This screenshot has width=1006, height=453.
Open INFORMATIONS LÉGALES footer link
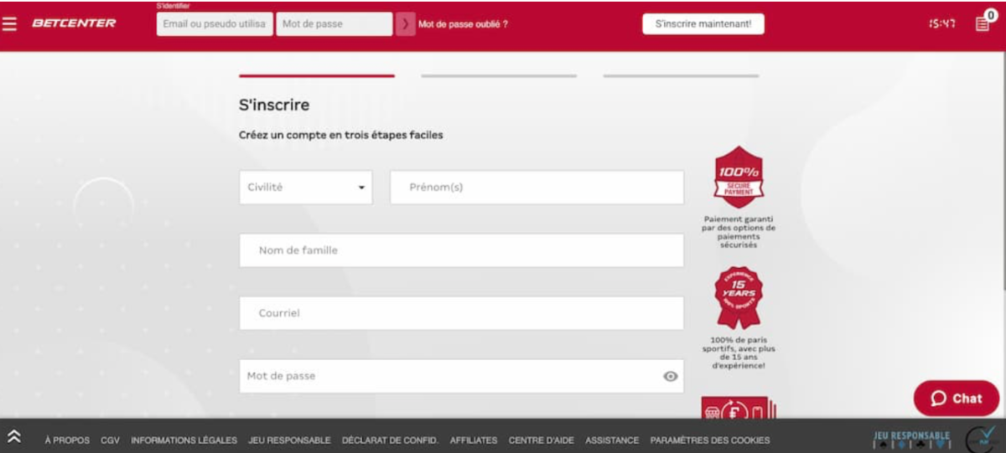(184, 440)
